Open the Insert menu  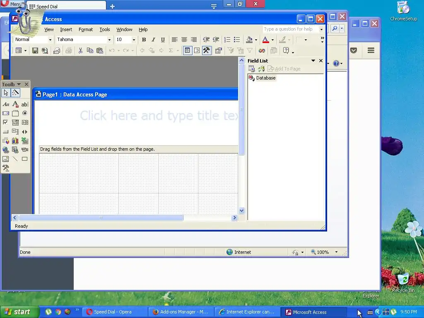point(66,29)
